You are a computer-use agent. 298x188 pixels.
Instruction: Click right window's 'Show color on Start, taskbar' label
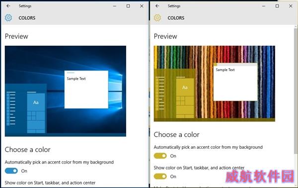[x=199, y=168]
